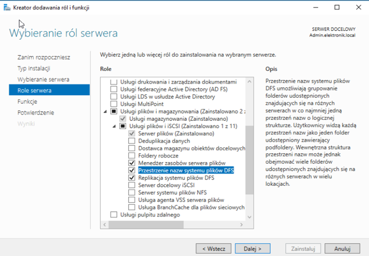Click the wizard icon in title bar
369x256 pixels.
click(7, 7)
